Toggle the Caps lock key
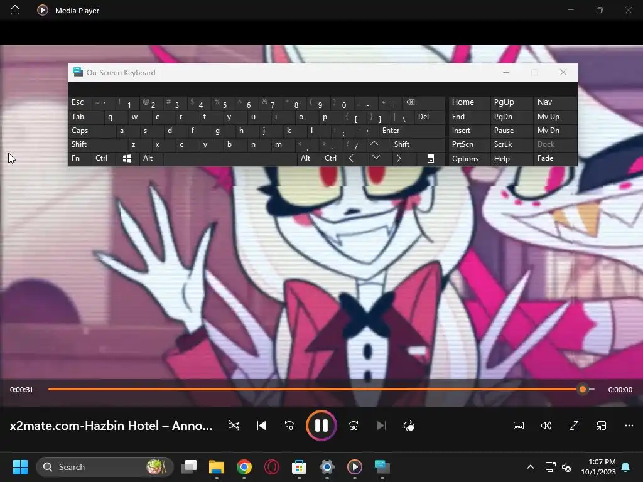Viewport: 643px width, 482px height. coord(92,131)
